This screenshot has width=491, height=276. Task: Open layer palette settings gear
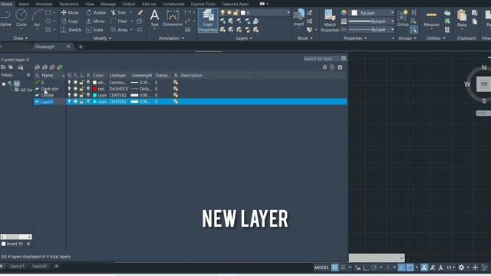click(x=340, y=67)
